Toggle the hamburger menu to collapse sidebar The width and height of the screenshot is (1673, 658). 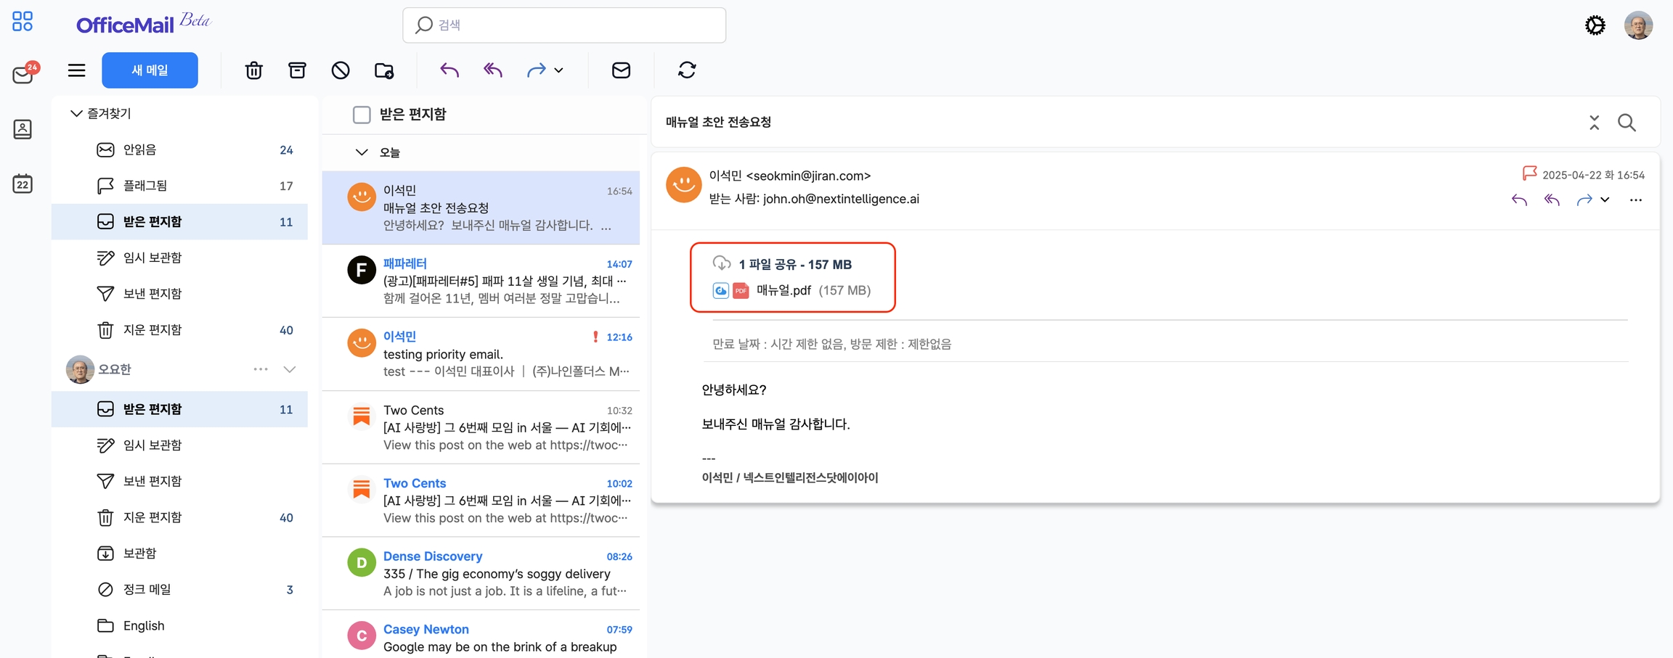coord(76,70)
